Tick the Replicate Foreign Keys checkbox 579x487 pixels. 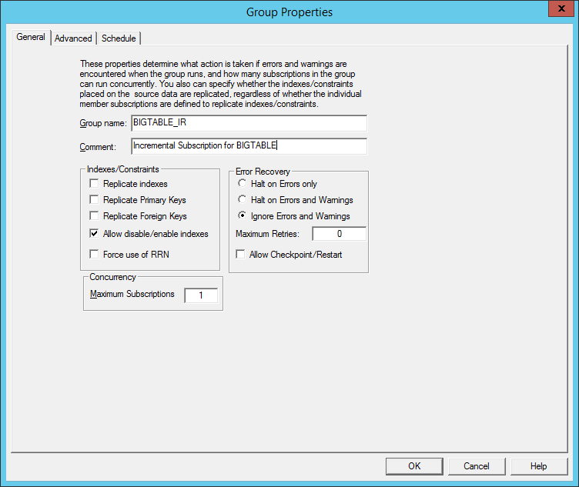coord(94,216)
